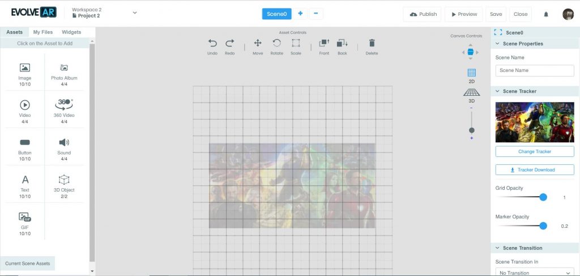This screenshot has width=580, height=276.
Task: Save the project
Action: [496, 14]
